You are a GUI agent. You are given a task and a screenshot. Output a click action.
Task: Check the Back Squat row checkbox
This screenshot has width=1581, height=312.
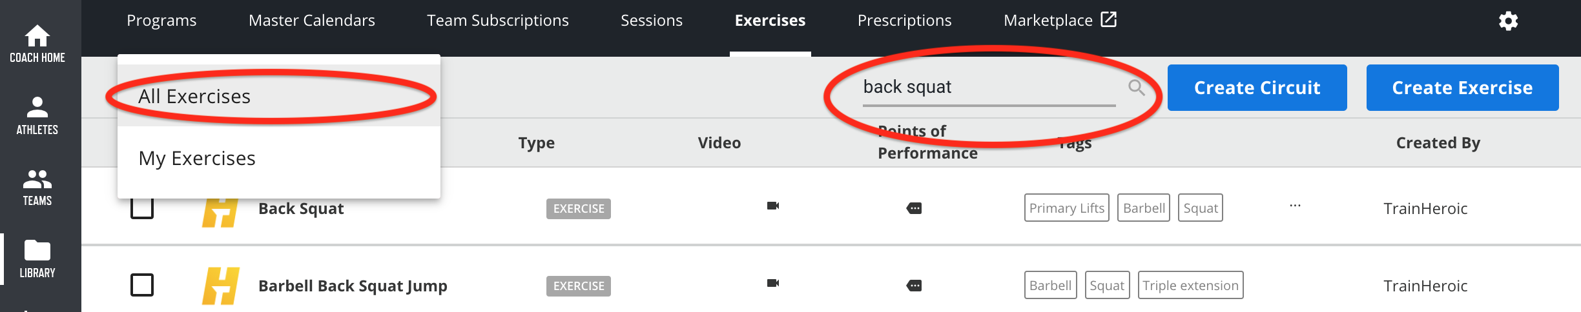[142, 209]
